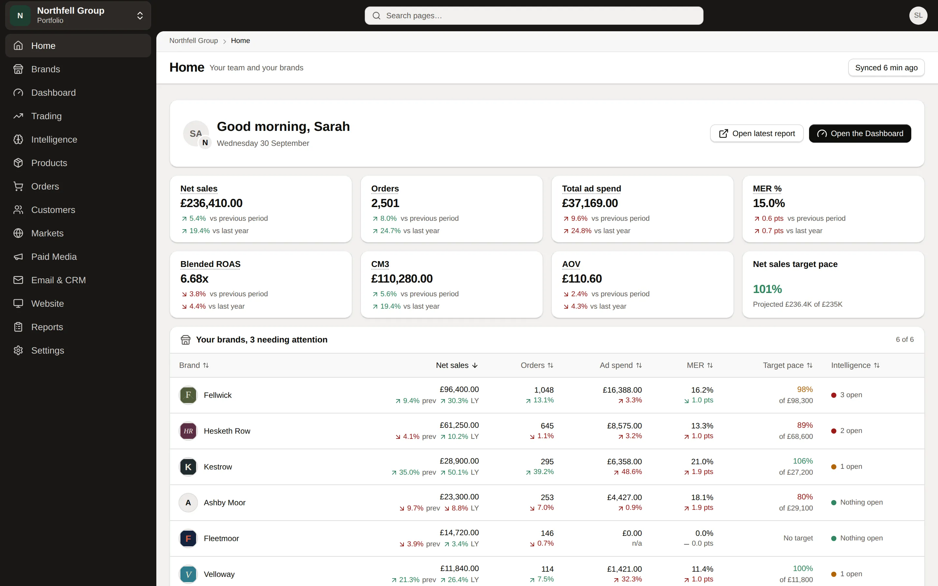Viewport: 938px width, 586px height.
Task: Click the Orders cart icon in sidebar
Action: click(18, 187)
